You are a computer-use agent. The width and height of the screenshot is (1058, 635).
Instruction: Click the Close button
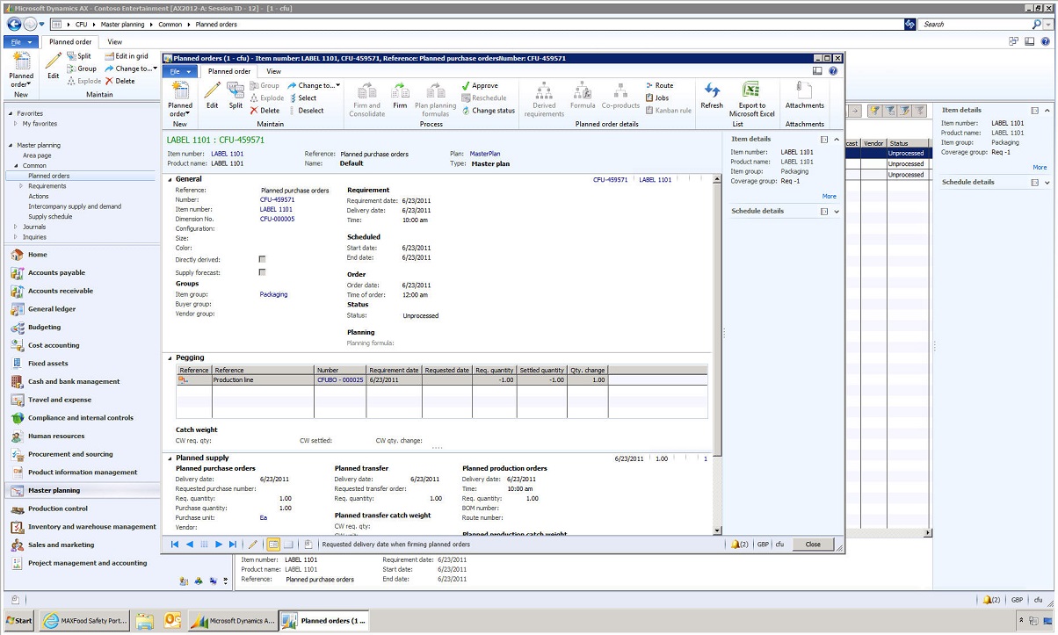point(812,544)
